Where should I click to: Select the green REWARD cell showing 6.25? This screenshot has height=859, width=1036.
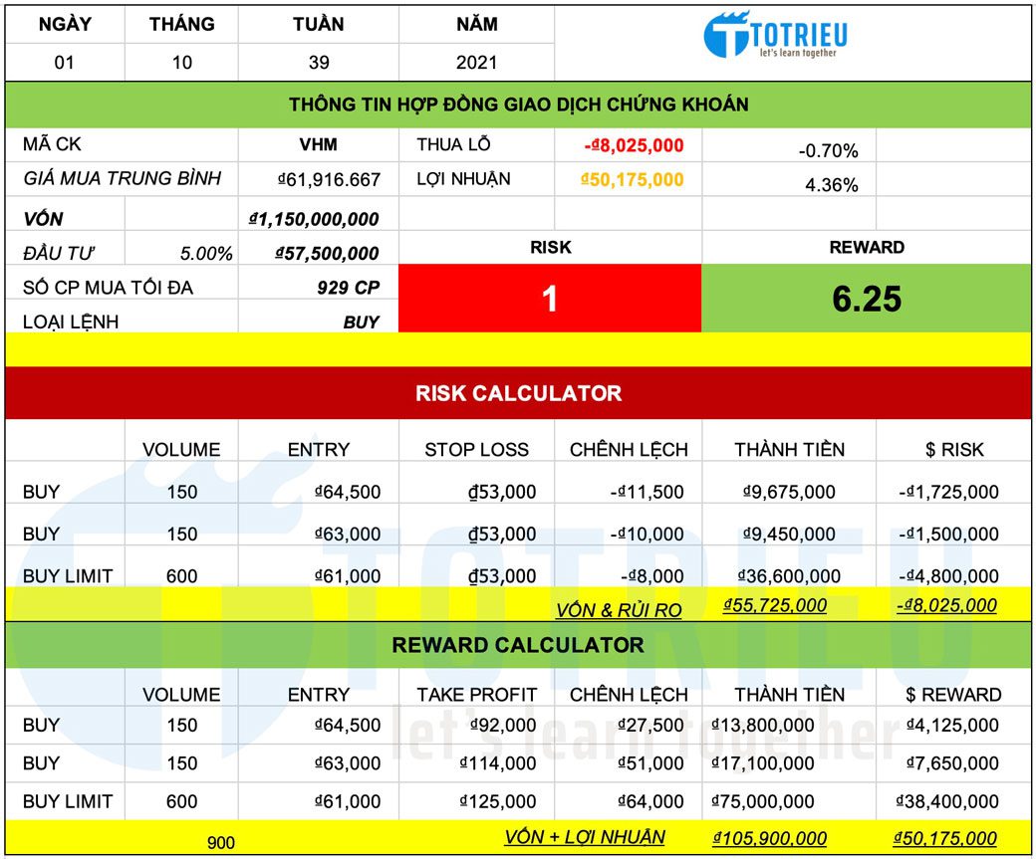pyautogui.click(x=866, y=298)
